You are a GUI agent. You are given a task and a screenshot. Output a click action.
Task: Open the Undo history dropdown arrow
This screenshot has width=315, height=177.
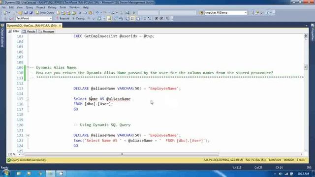101,13
